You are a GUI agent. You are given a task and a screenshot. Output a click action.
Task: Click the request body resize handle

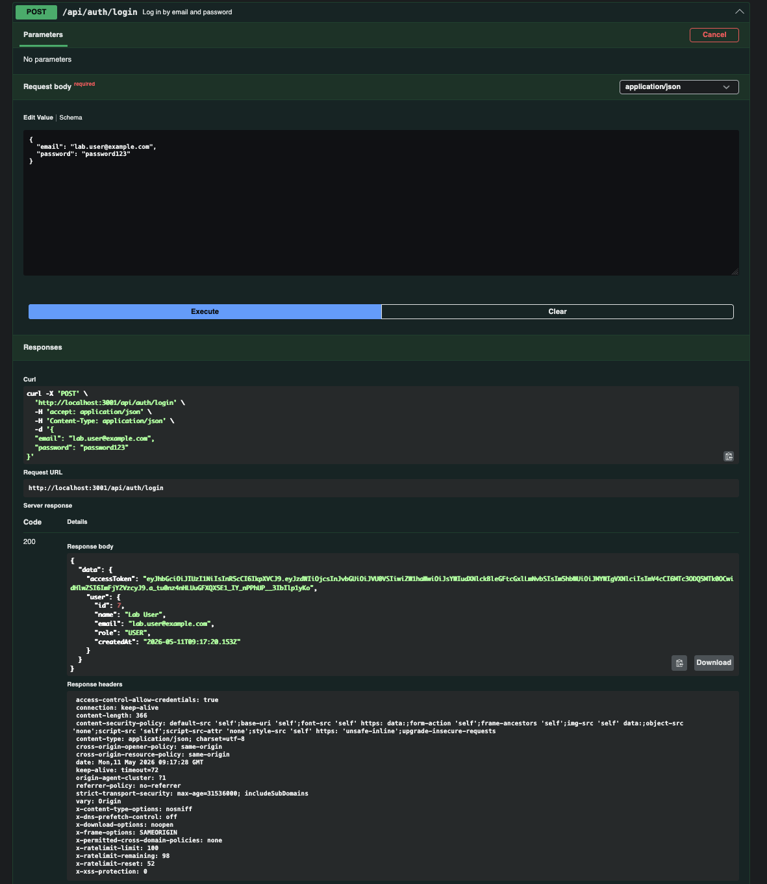[x=735, y=272]
